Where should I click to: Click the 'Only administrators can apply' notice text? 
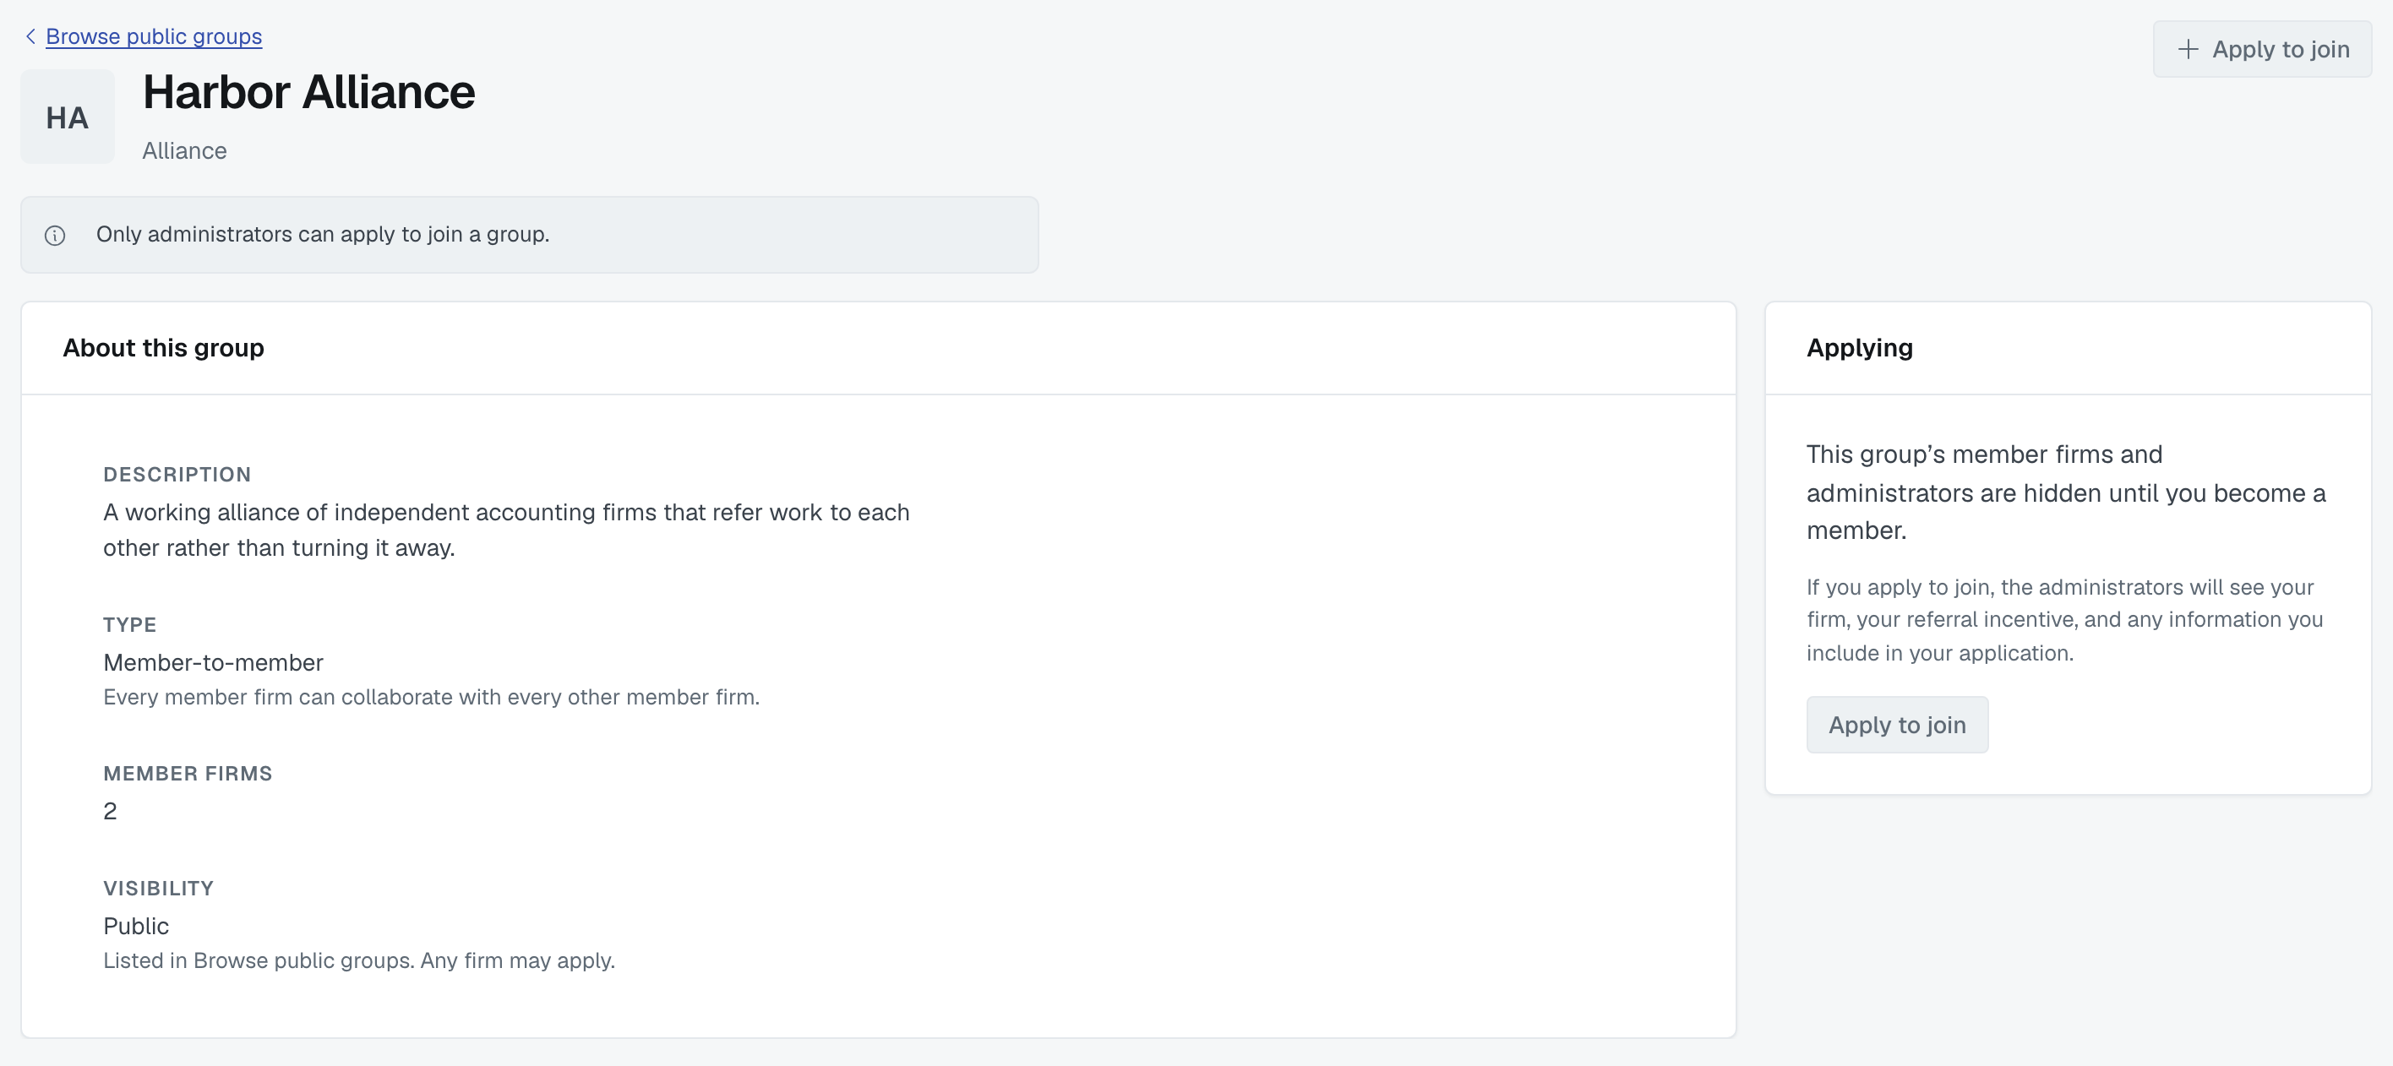(322, 234)
